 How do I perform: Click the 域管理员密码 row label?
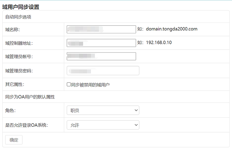point(19,71)
